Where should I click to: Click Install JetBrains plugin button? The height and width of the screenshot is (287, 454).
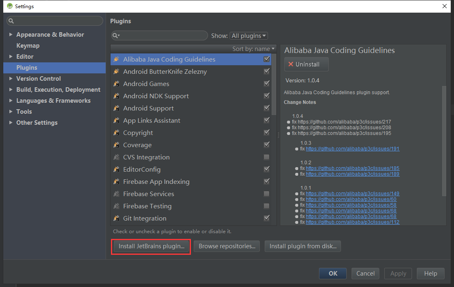(151, 246)
